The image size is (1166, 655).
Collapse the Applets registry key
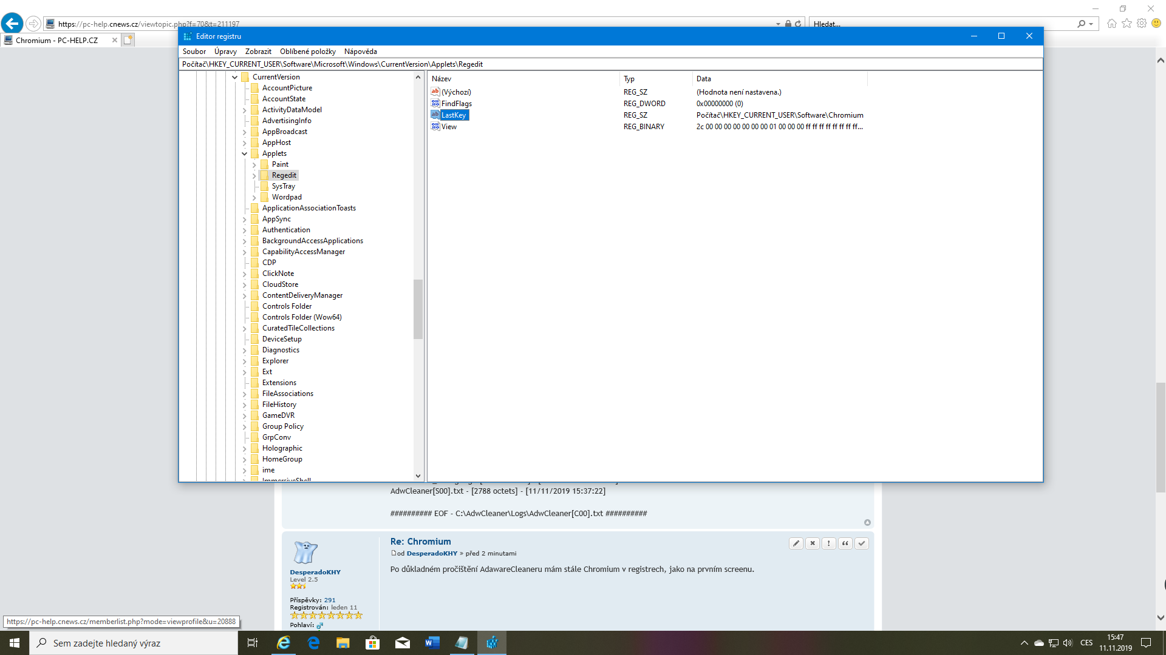(244, 154)
